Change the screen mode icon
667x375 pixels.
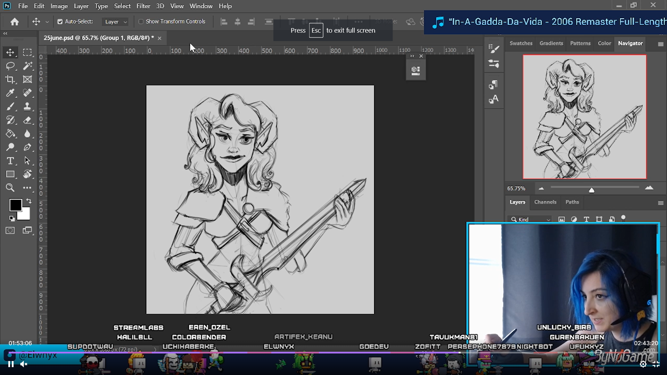(27, 230)
